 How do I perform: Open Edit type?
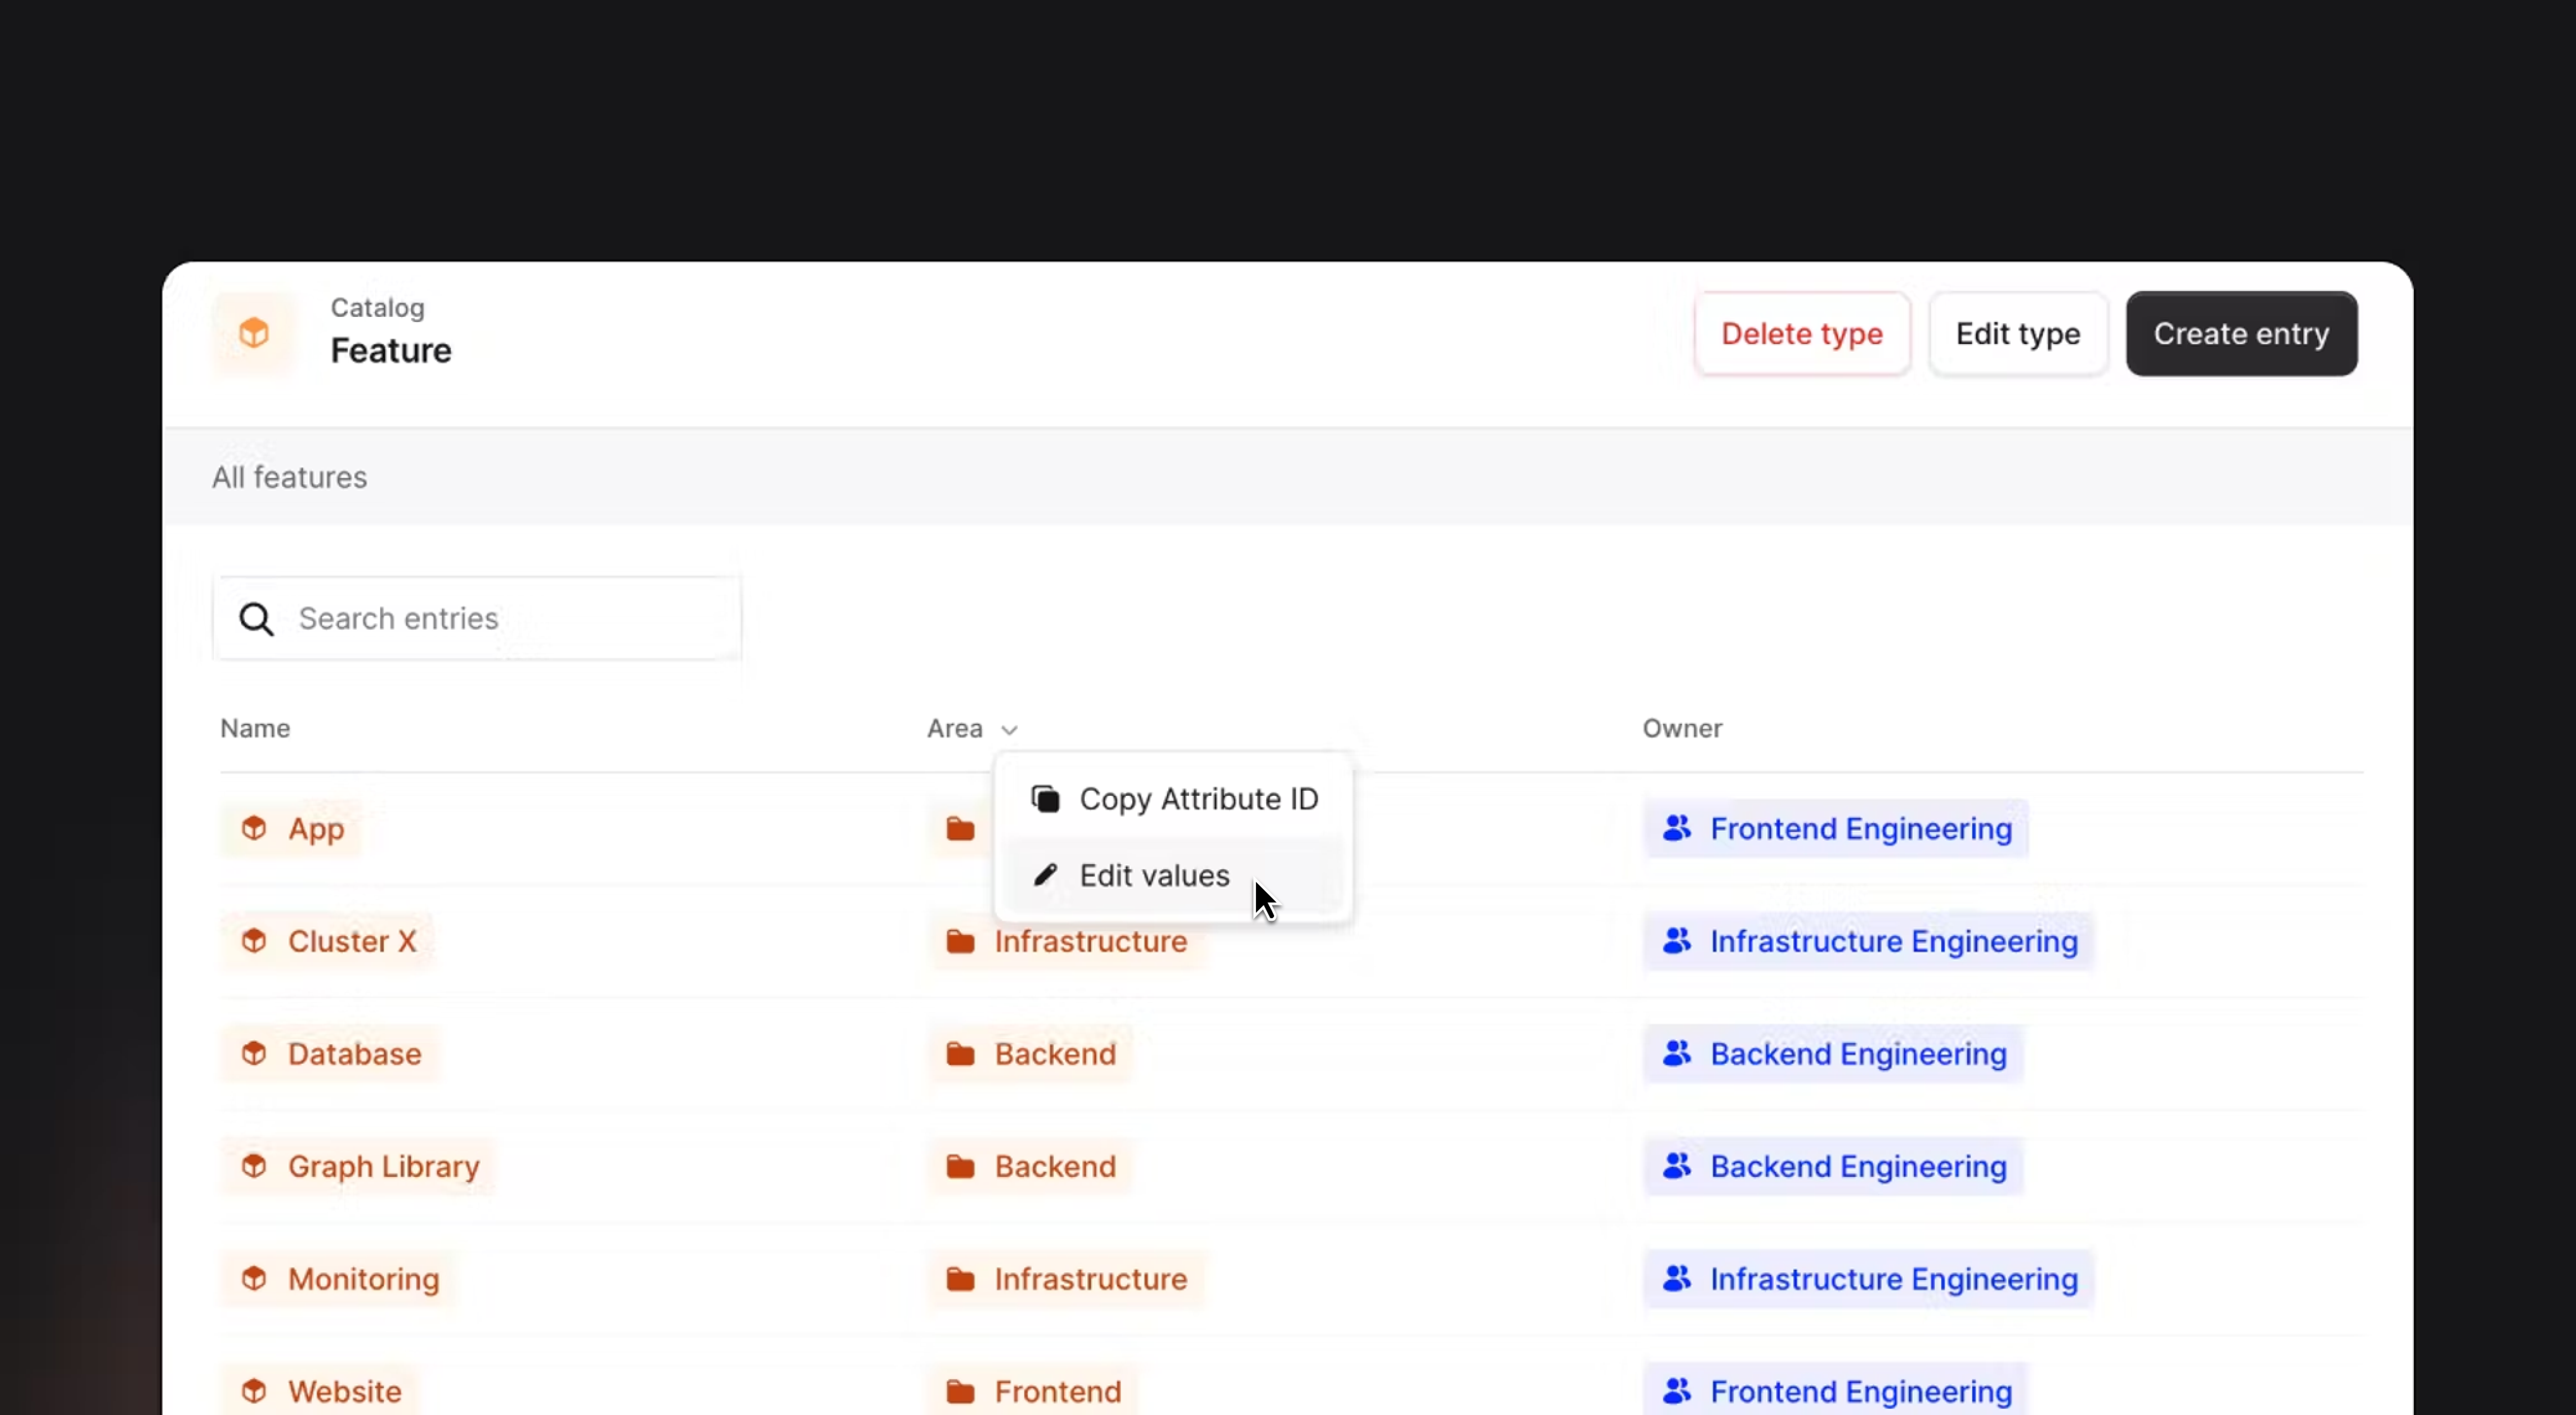2017,334
